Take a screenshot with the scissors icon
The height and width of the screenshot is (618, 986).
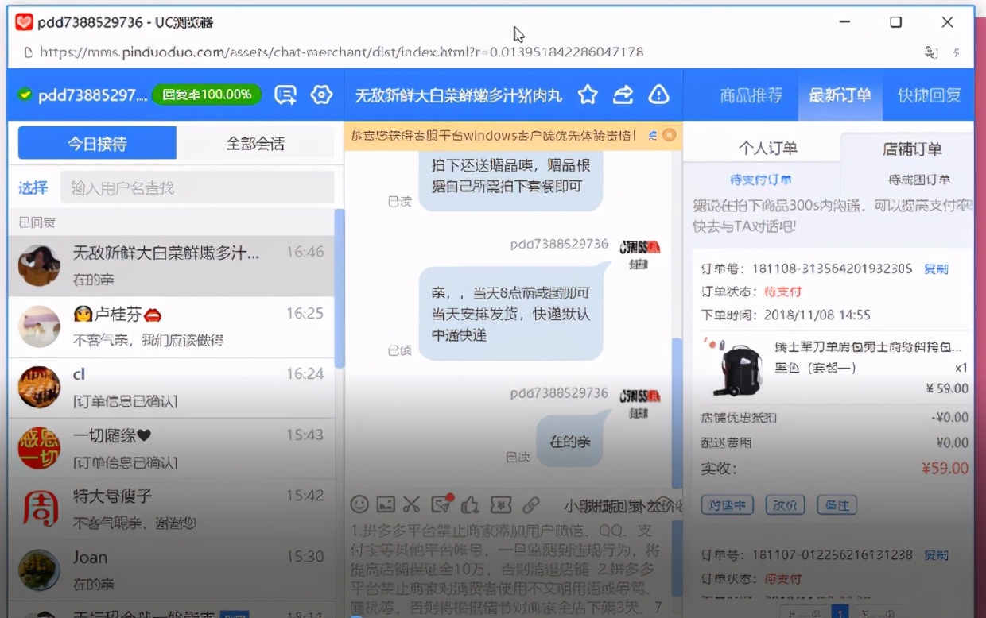pyautogui.click(x=411, y=504)
